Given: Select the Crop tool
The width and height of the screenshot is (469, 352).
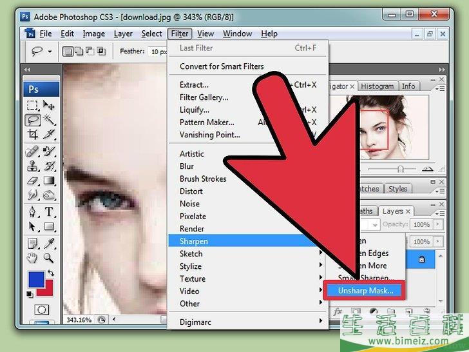Looking at the screenshot, I should 33,134.
